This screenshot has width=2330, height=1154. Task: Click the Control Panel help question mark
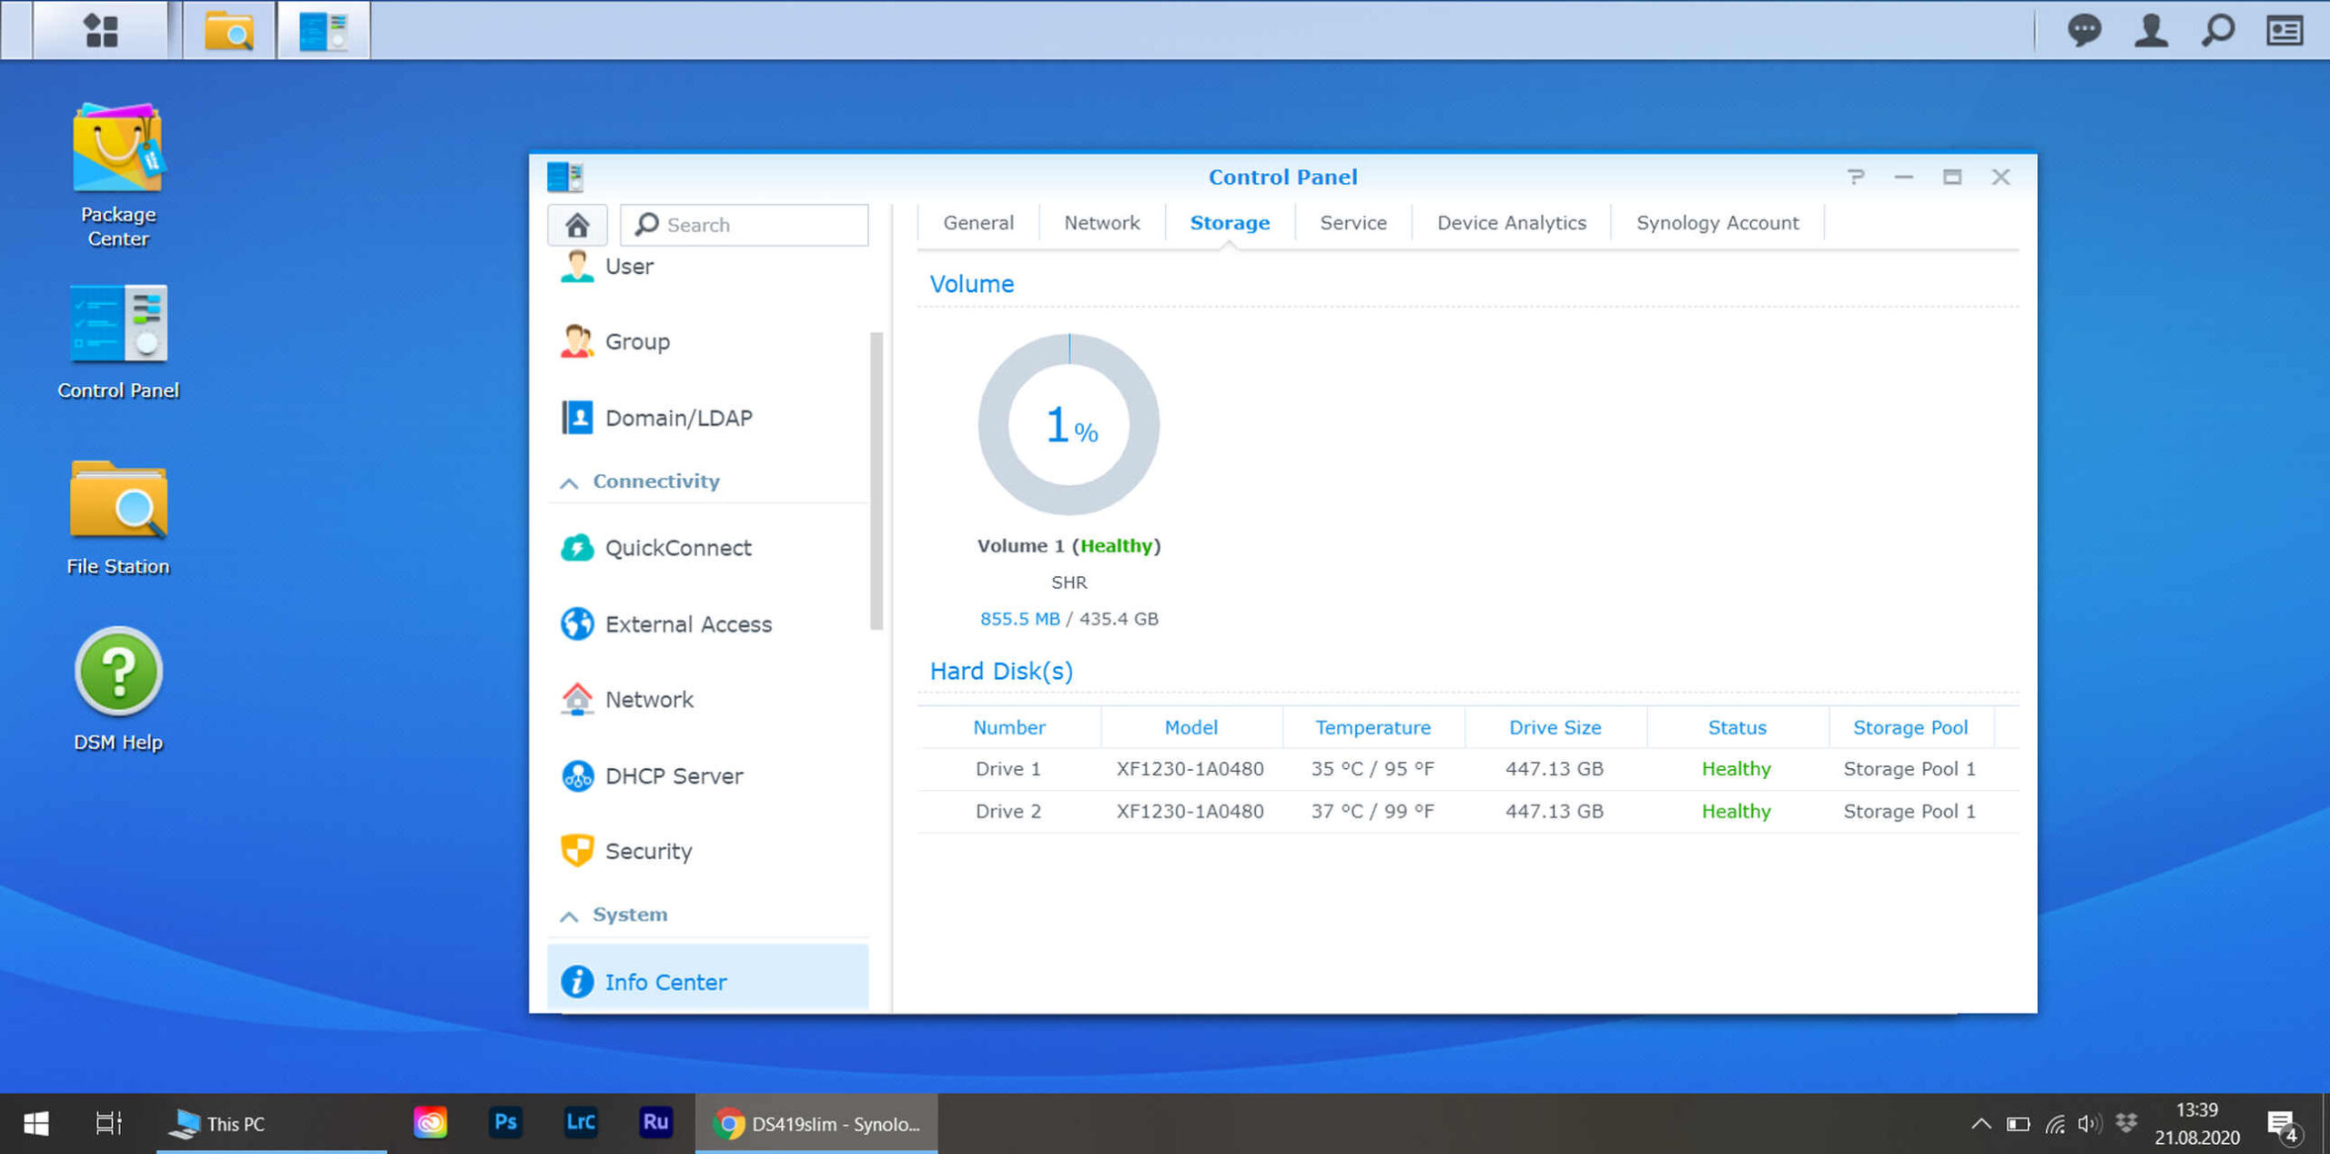pos(1856,177)
